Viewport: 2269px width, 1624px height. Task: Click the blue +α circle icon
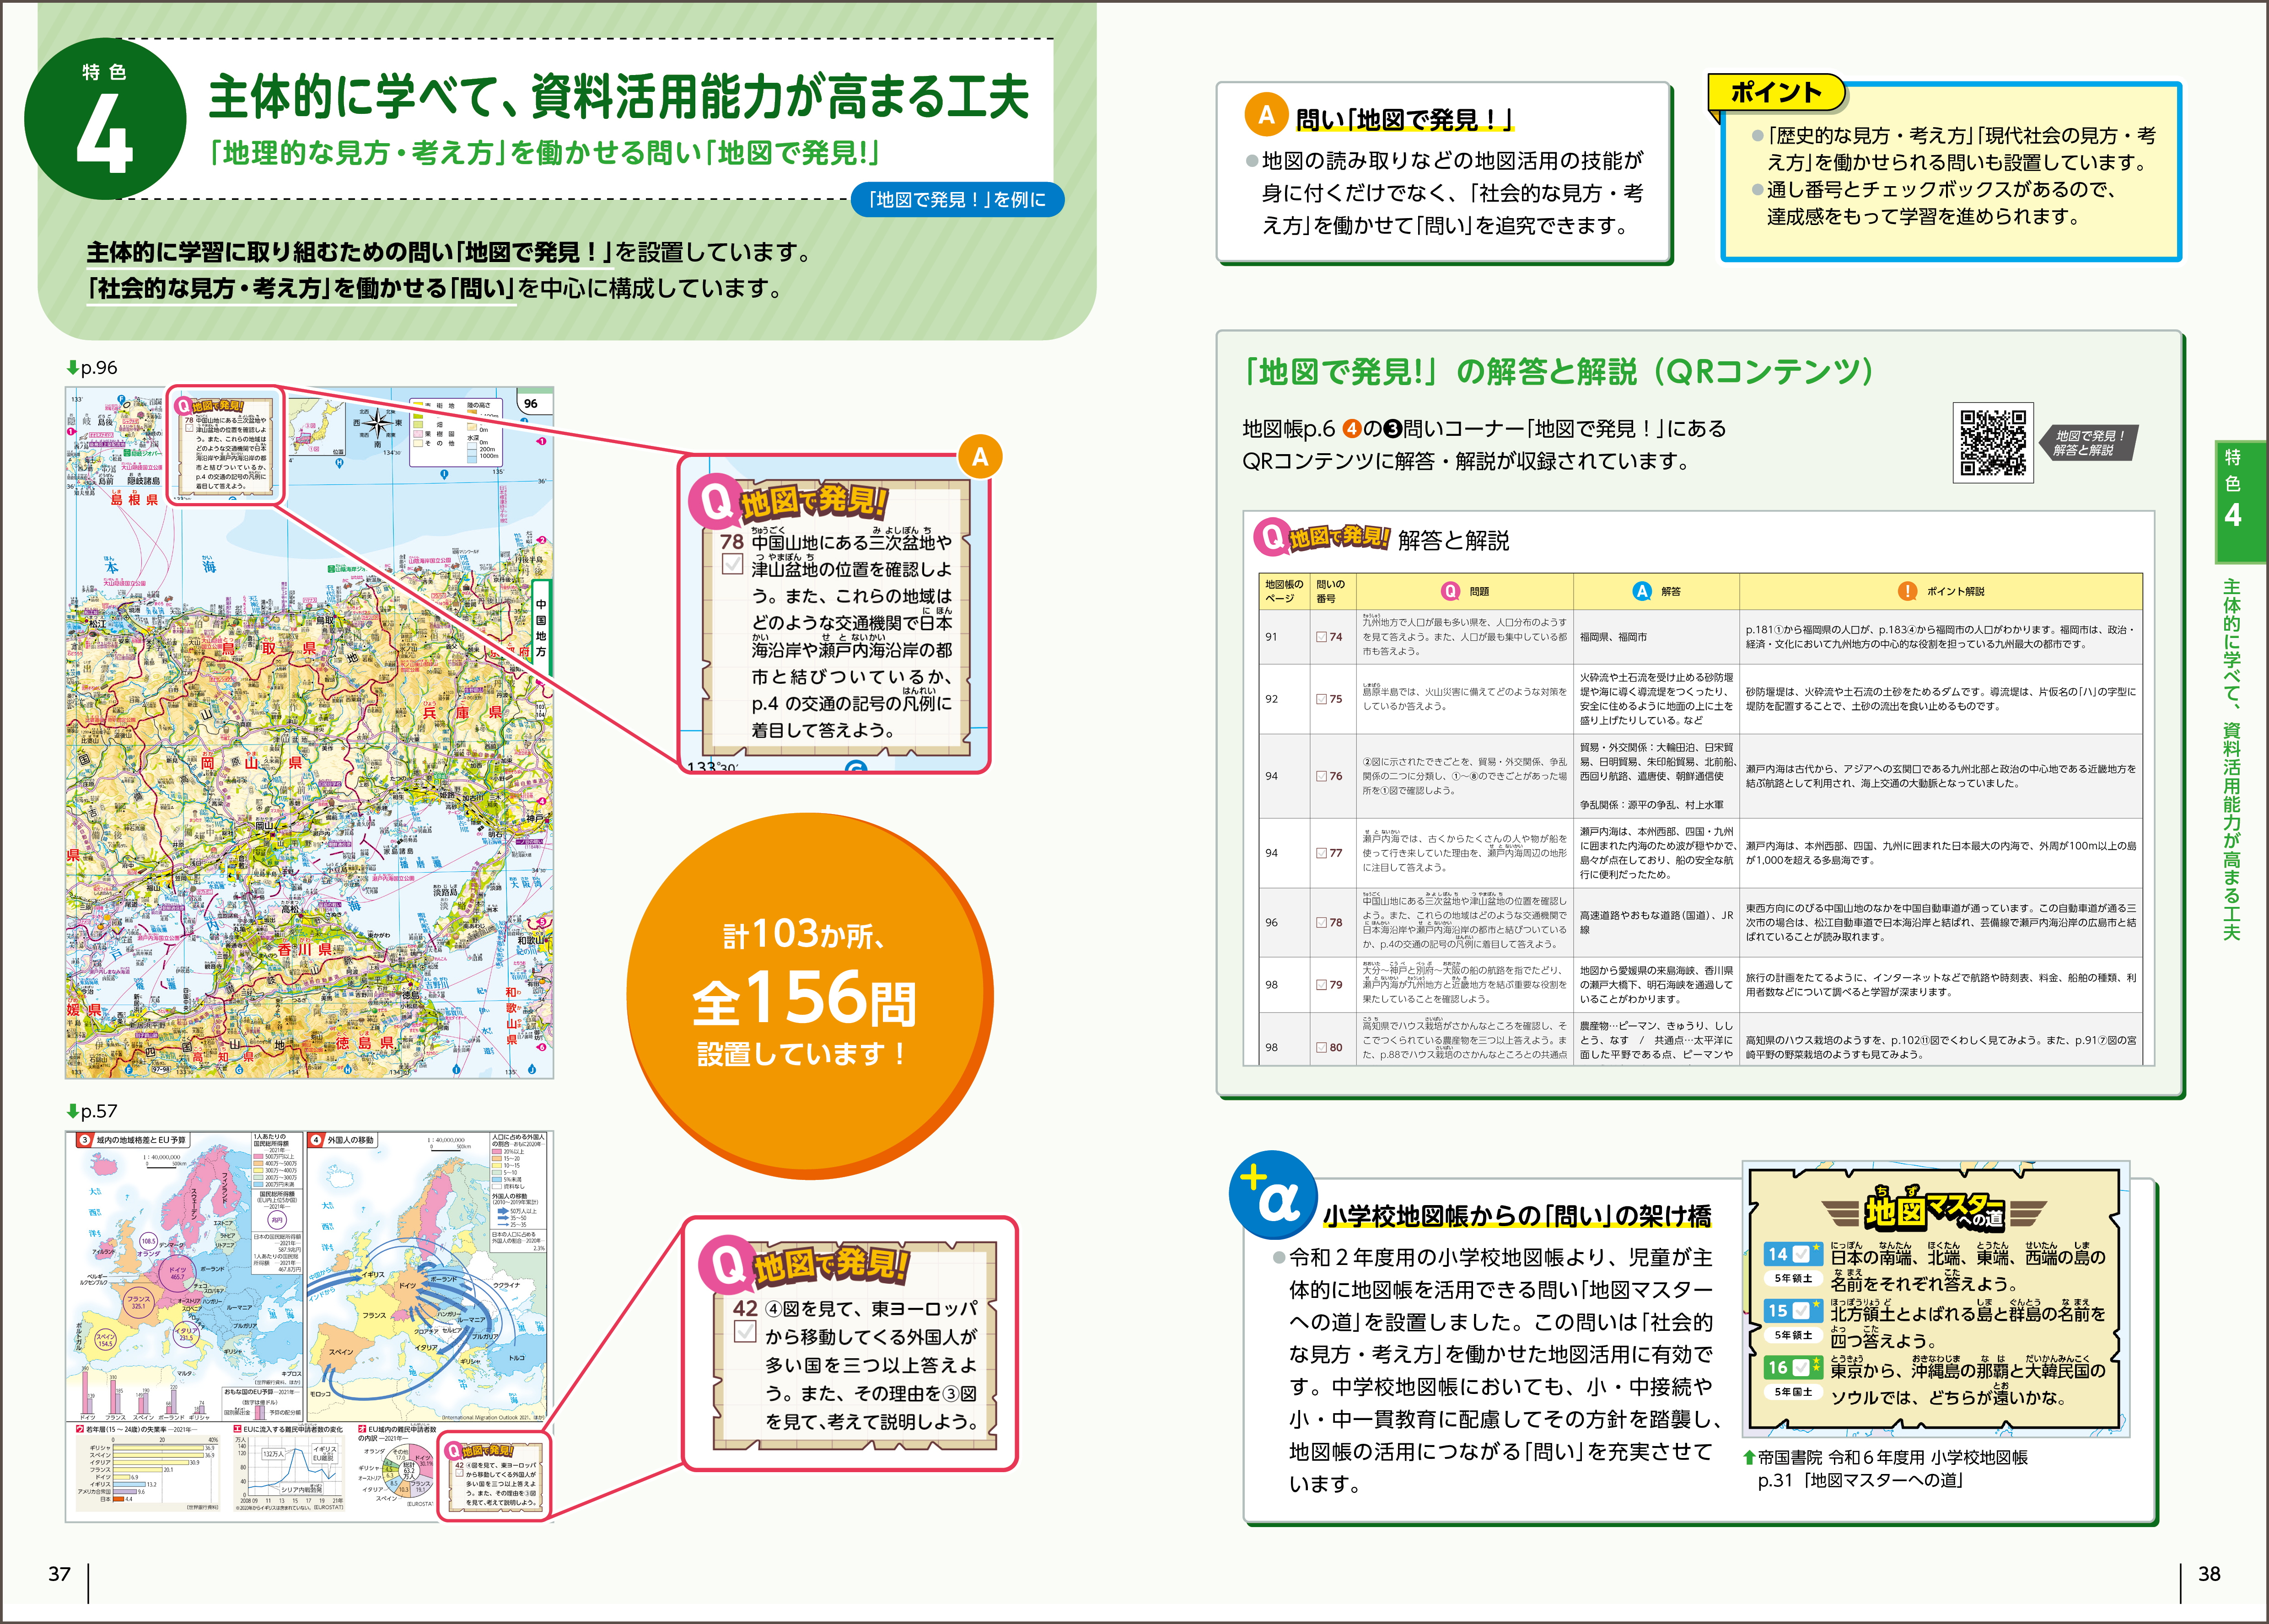tap(1273, 1195)
